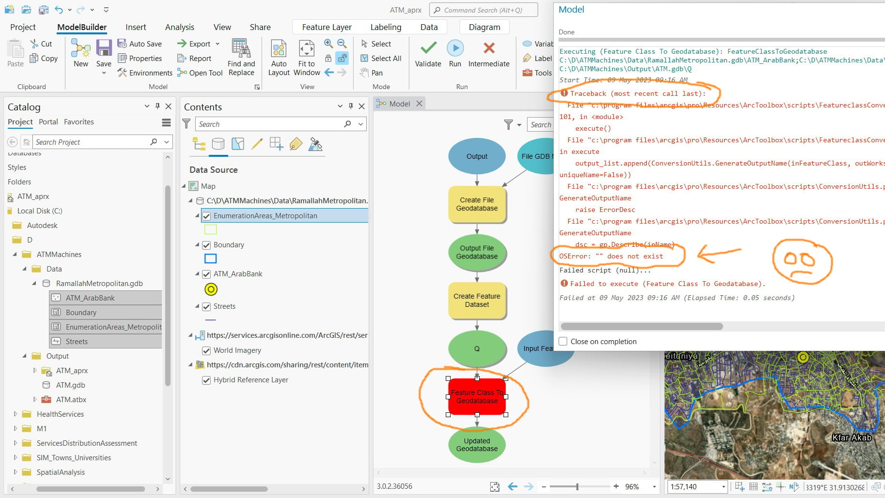Switch Contents to List By Snapping
The image size is (885, 498).
(277, 144)
